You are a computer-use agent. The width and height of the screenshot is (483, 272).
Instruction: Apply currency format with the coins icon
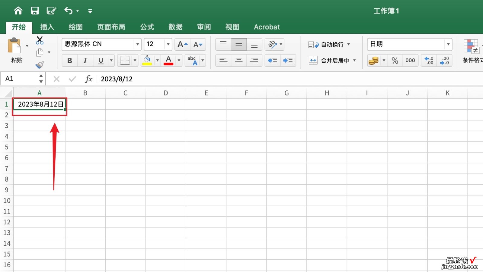373,61
